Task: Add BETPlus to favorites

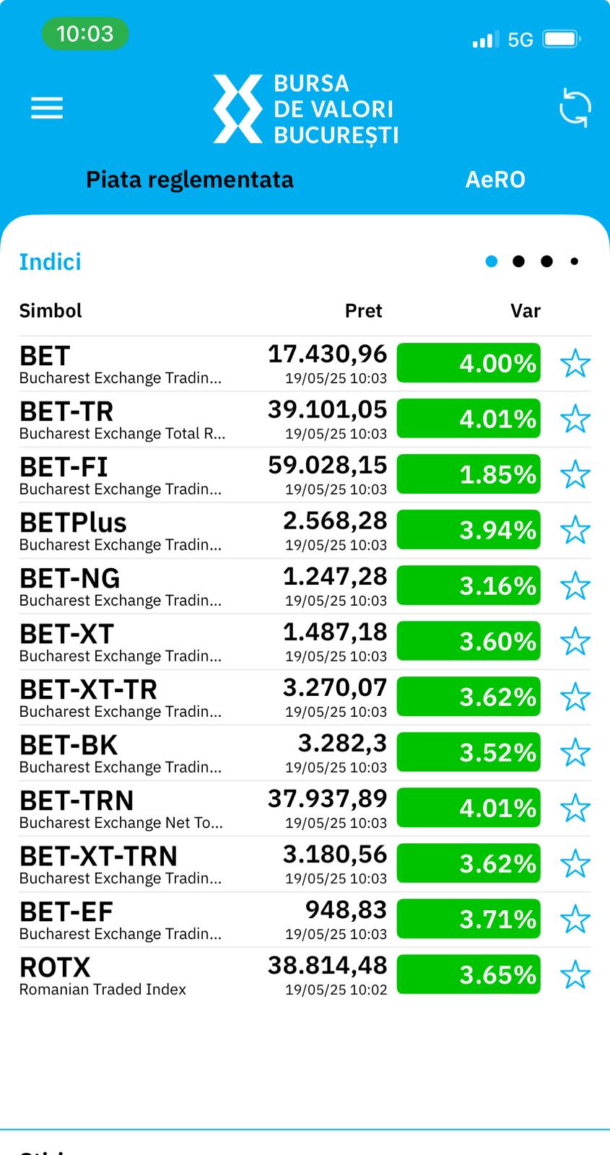Action: tap(575, 530)
